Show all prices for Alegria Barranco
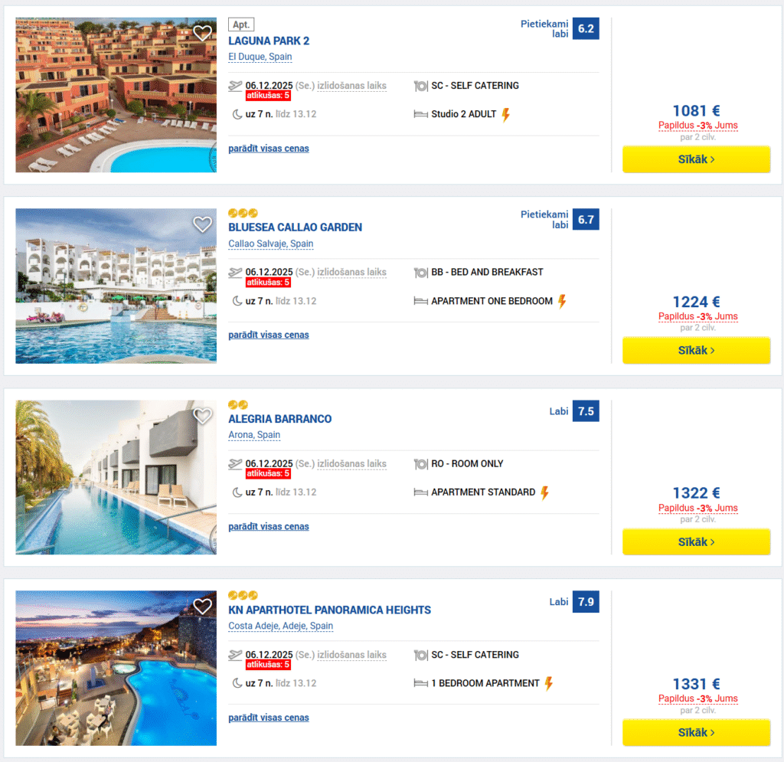 [268, 526]
